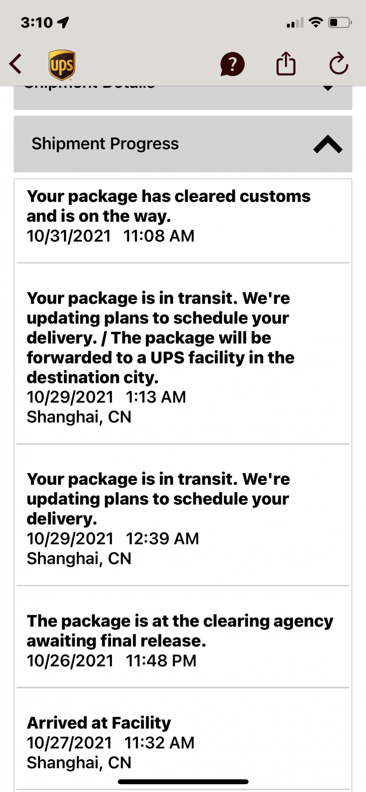The height and width of the screenshot is (792, 366).
Task: Tap the 10/31/2021 11:08 AM timestamp
Action: pos(111,236)
